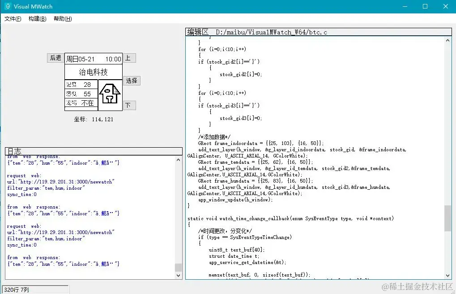Click the line stock_gid2[i]=0;
The width and height of the screenshot is (456, 294).
pos(241,74)
